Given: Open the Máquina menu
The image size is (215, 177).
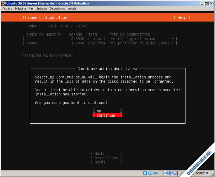Looking at the screenshot, I should click(x=20, y=9).
